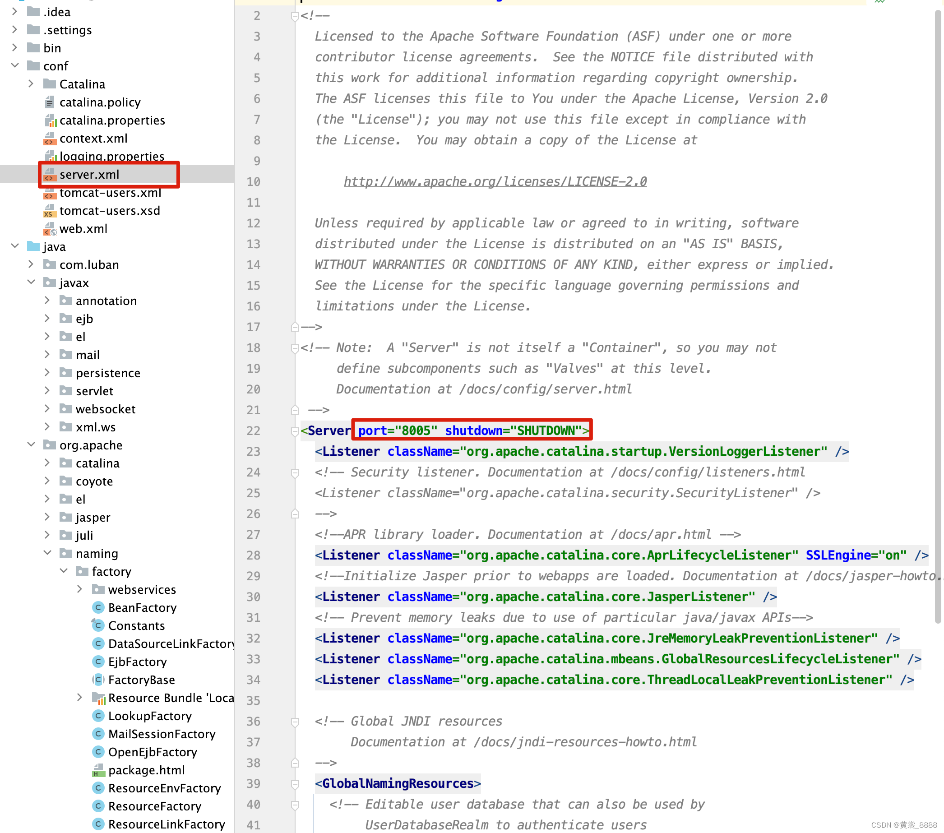Expand the Catalina folder
Image resolution: width=944 pixels, height=833 pixels.
coord(31,84)
